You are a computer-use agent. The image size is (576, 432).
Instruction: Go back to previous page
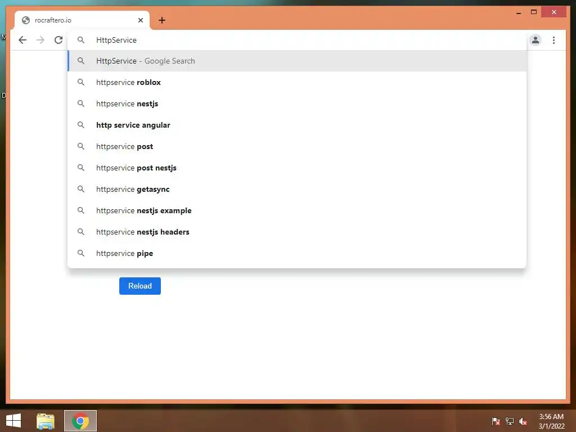(22, 40)
